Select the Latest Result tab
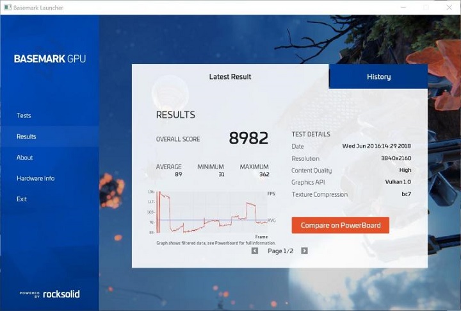Screen dimensions: 461x311 [230, 77]
